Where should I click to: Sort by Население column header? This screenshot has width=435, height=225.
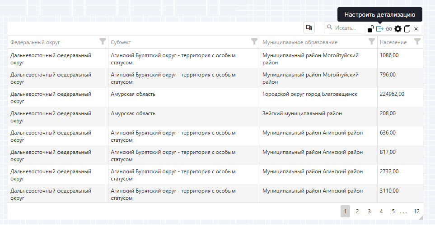(393, 42)
